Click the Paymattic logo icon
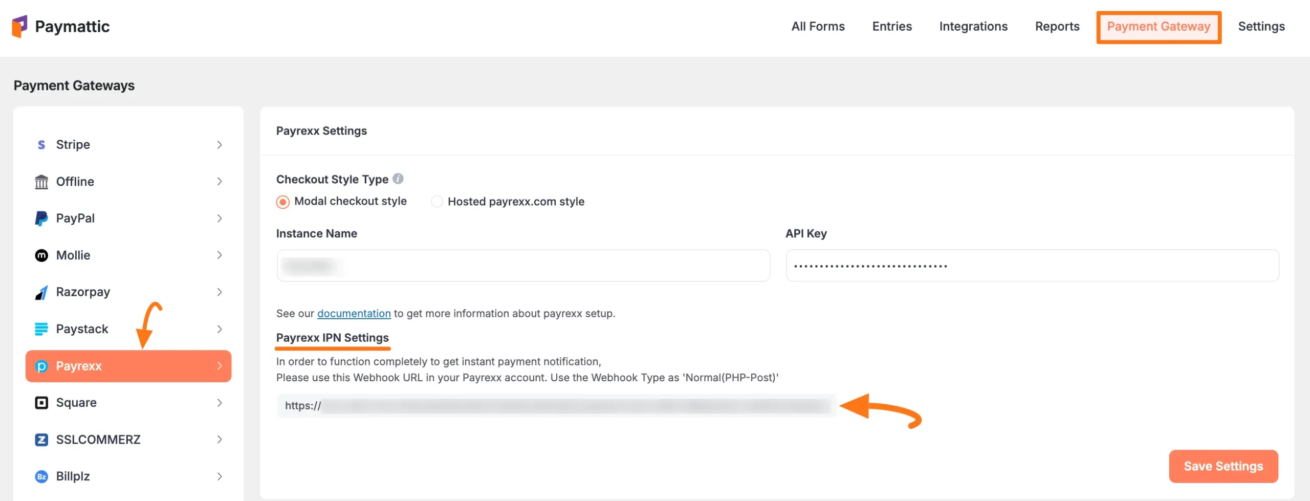 pyautogui.click(x=20, y=26)
